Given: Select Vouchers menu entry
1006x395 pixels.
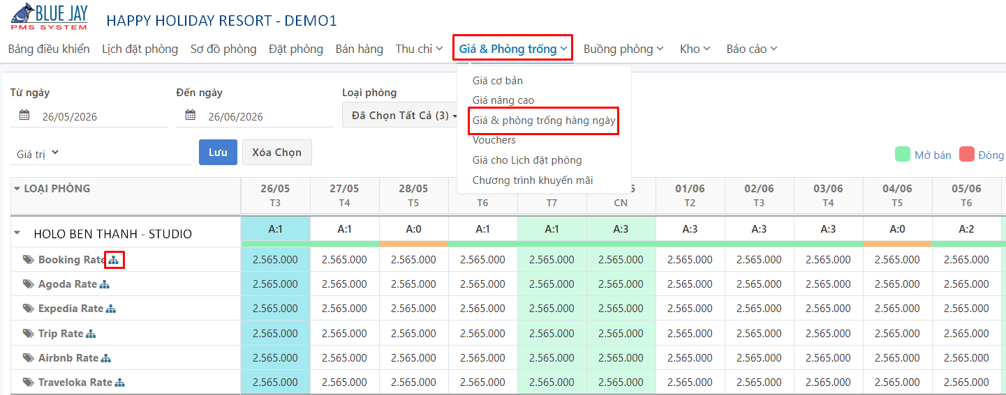Looking at the screenshot, I should [x=494, y=140].
